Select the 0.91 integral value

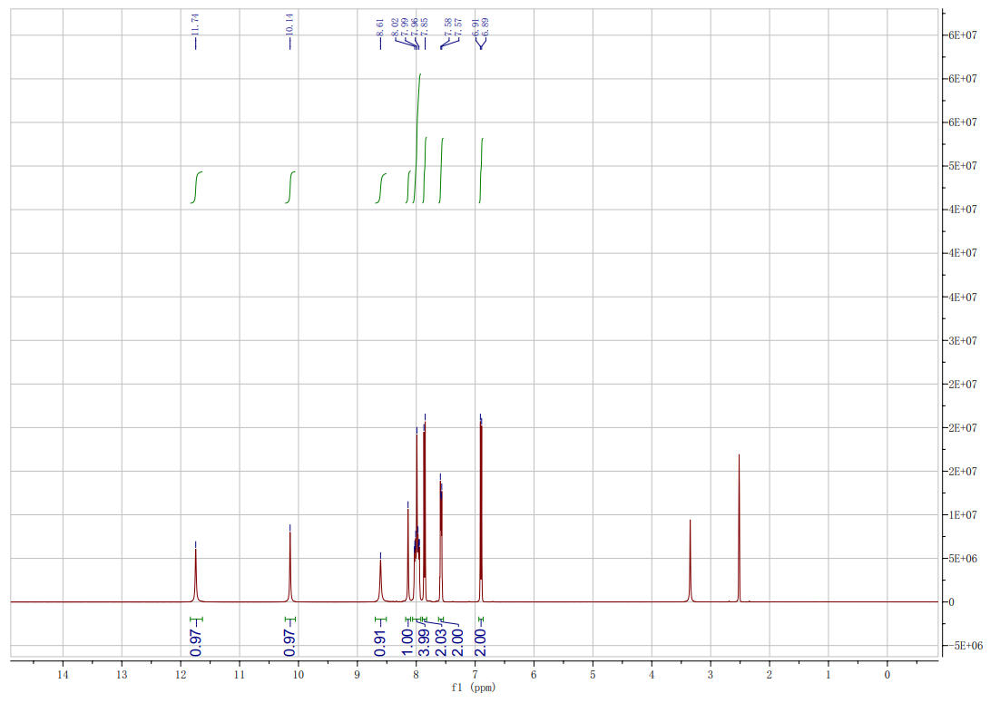point(381,643)
